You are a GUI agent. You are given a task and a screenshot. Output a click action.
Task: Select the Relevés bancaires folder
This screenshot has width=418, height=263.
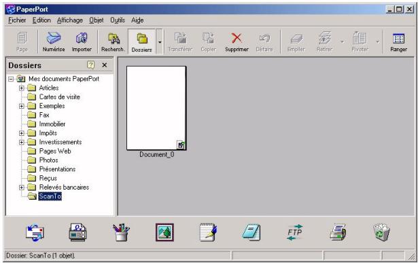point(64,188)
